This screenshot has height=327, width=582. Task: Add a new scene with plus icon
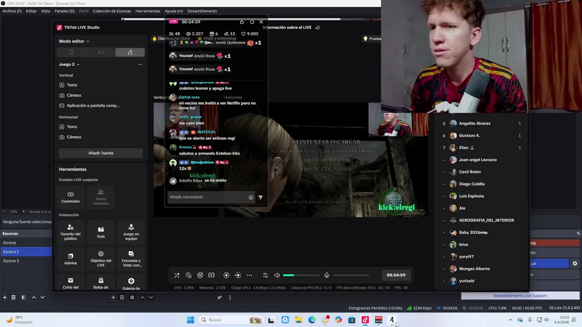(5, 297)
